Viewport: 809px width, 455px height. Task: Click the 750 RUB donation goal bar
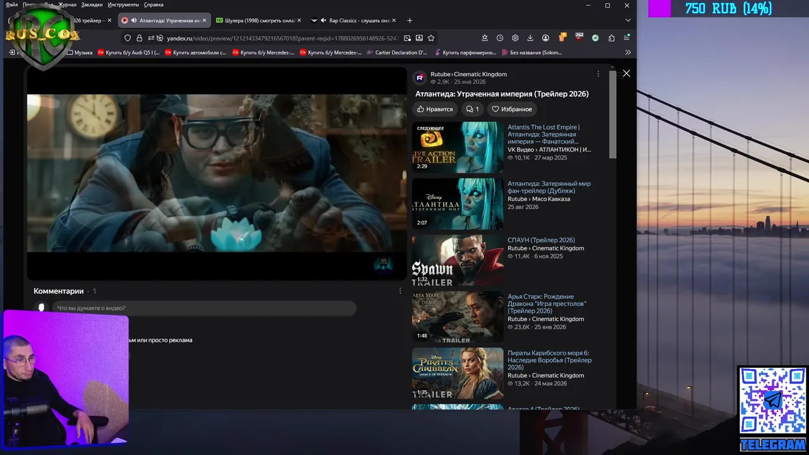(729, 8)
